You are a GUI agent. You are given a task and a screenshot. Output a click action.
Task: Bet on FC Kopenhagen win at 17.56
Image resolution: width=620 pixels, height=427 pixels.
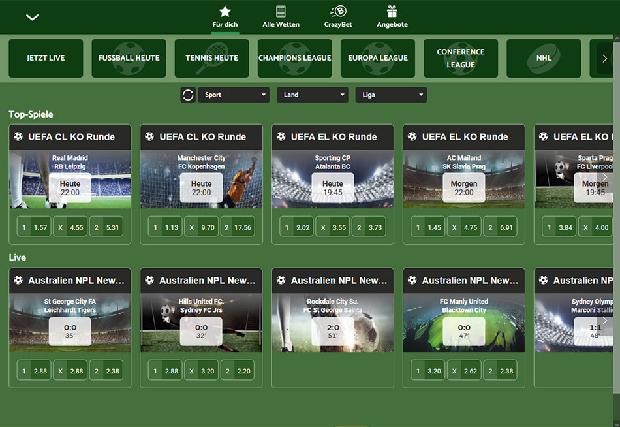click(x=238, y=228)
